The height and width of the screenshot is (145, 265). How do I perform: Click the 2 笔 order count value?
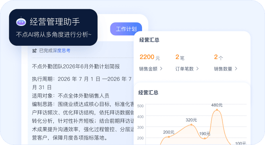180,57
